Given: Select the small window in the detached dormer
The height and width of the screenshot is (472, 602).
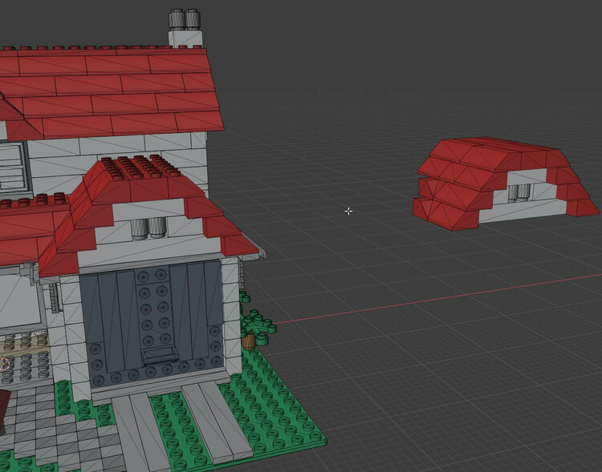Looking at the screenshot, I should tap(519, 193).
